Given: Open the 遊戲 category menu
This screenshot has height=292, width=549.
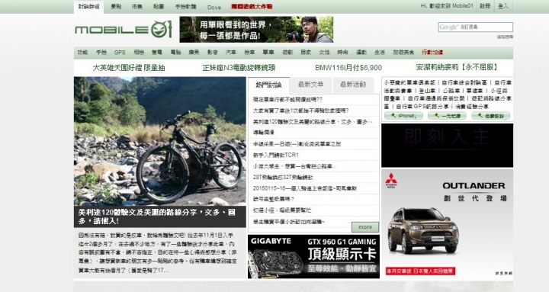Looking at the screenshot, I should 287,52.
